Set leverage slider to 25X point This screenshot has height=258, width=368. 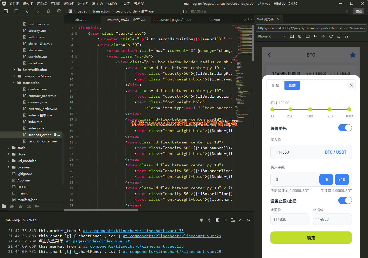(x=290, y=109)
